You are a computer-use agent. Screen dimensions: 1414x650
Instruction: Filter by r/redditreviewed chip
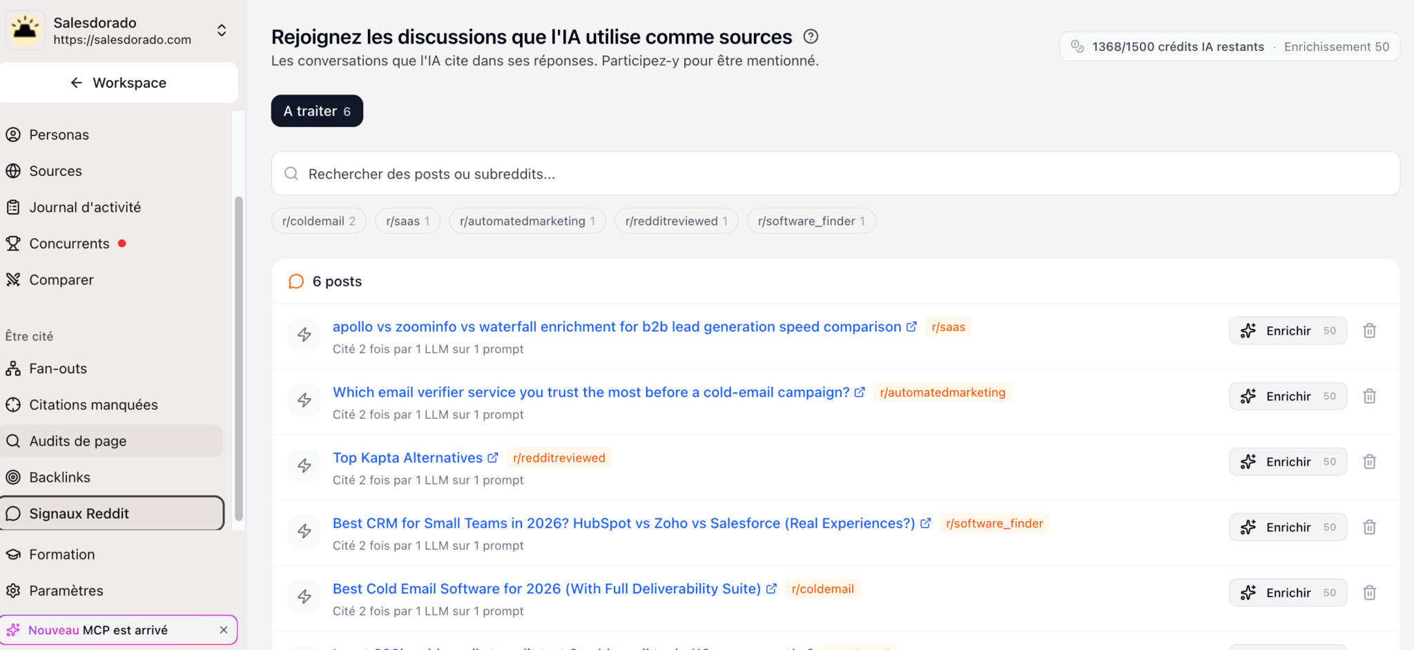pyautogui.click(x=677, y=221)
